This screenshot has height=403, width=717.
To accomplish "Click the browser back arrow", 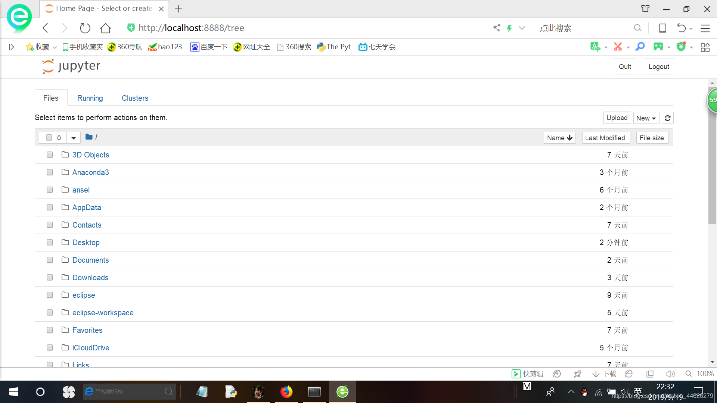I will pyautogui.click(x=46, y=28).
